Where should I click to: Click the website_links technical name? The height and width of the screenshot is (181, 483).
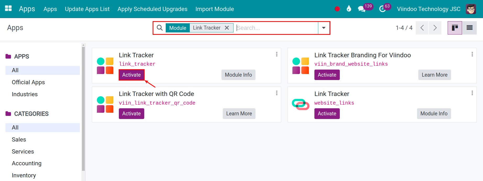click(334, 103)
